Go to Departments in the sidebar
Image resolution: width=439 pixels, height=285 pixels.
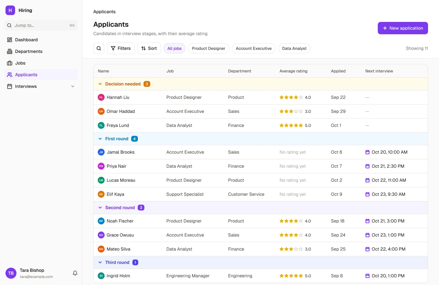[x=41, y=52]
